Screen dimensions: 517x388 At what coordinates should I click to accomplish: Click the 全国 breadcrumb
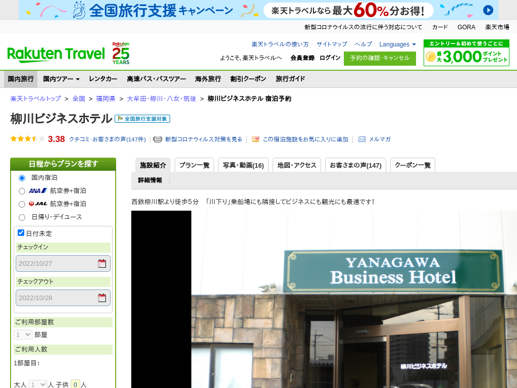[79, 99]
